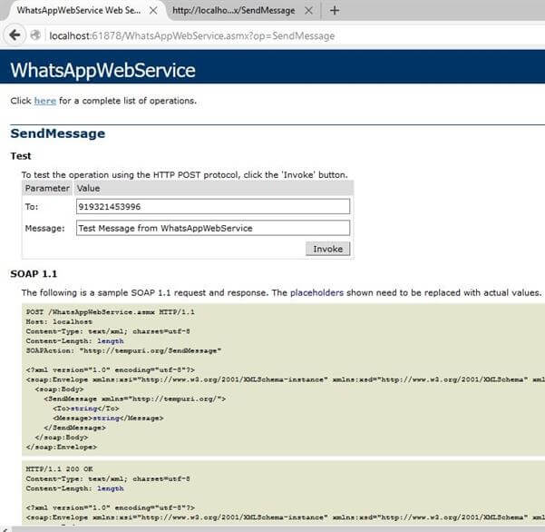This screenshot has height=532, width=545.
Task: Click the <Message>string</Message> line
Action: (108, 418)
